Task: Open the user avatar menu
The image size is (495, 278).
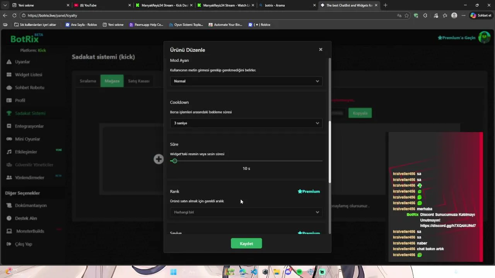Action: pos(484,37)
